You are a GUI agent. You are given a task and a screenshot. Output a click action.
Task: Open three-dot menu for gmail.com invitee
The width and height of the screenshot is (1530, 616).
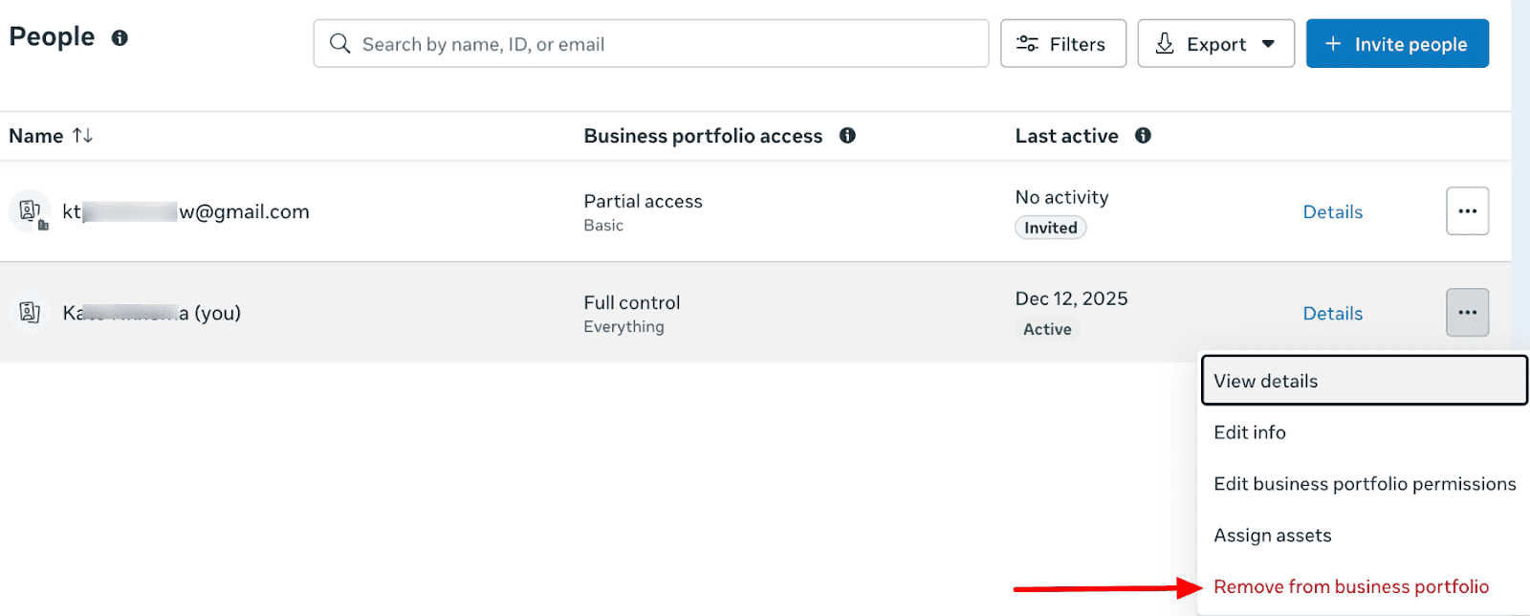[1467, 211]
